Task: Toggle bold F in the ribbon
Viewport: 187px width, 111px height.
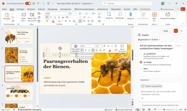Action: click(47, 17)
